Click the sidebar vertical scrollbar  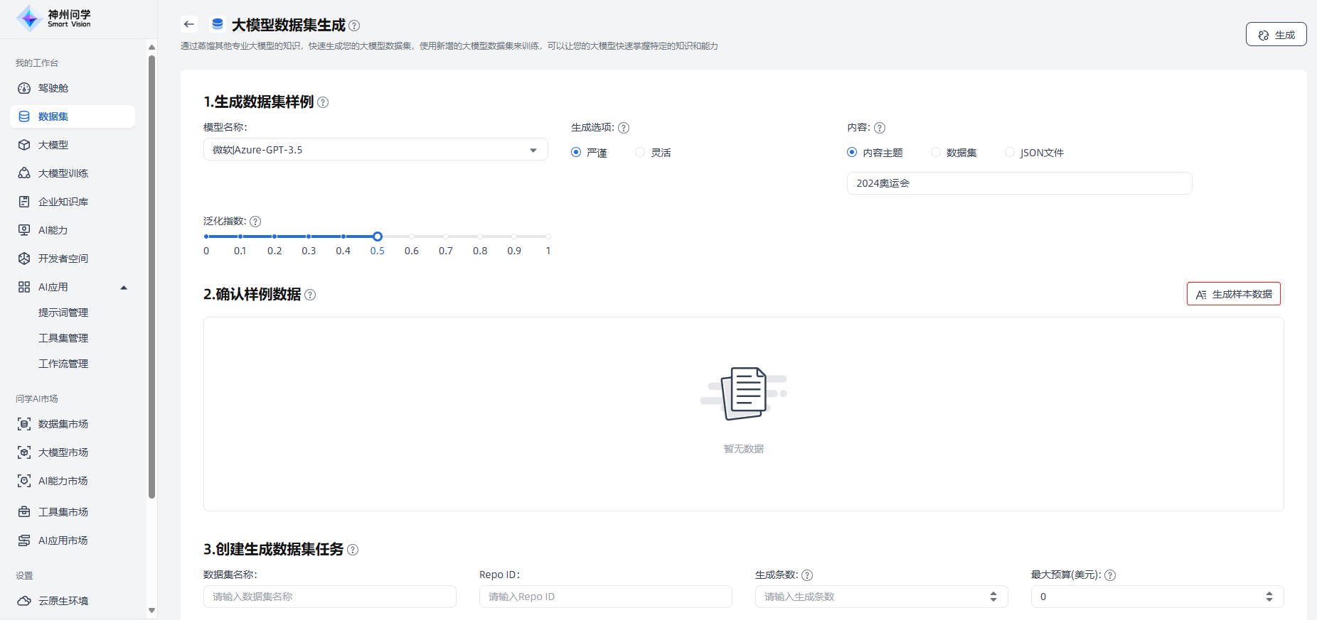coord(151,277)
